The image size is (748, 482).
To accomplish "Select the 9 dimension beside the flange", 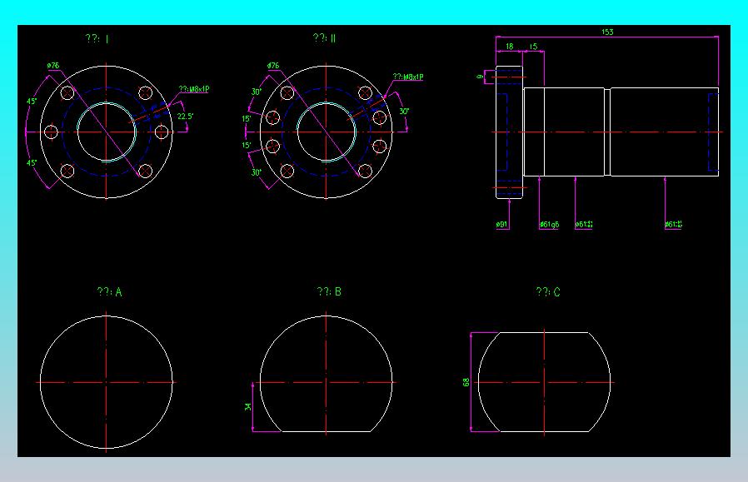I will pos(481,77).
